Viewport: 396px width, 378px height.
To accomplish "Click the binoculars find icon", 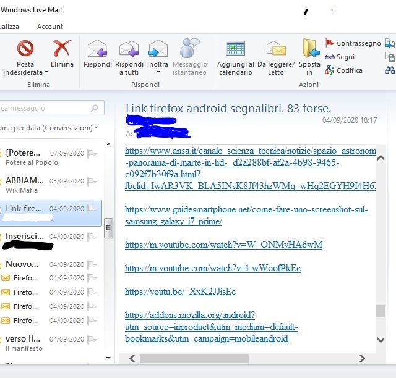I will tap(390, 70).
